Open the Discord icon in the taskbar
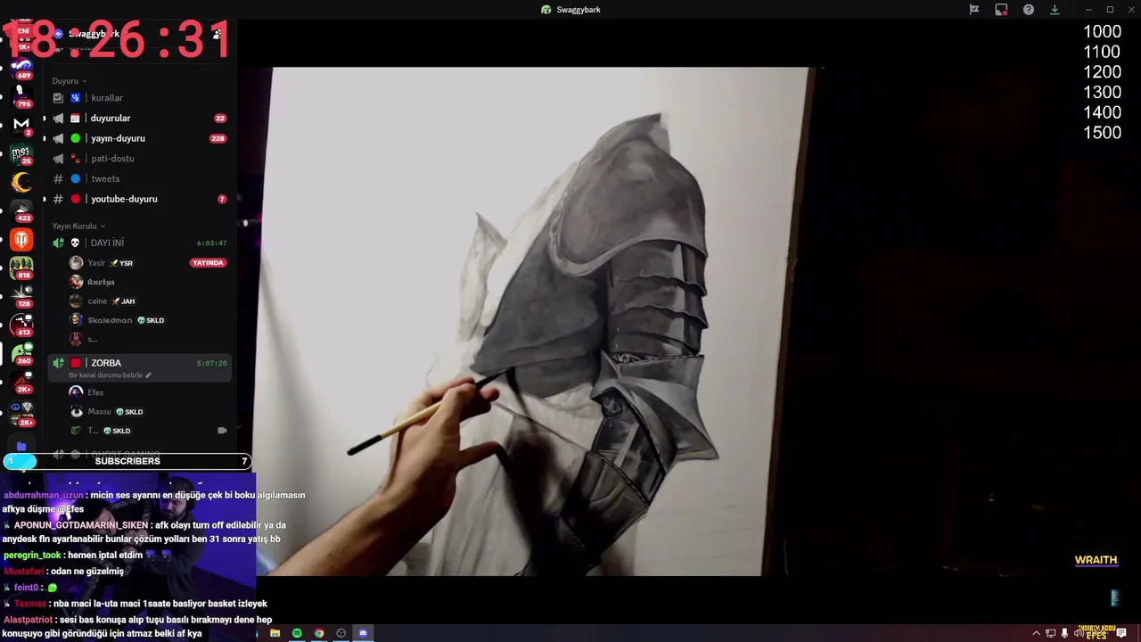The height and width of the screenshot is (642, 1141). (363, 633)
